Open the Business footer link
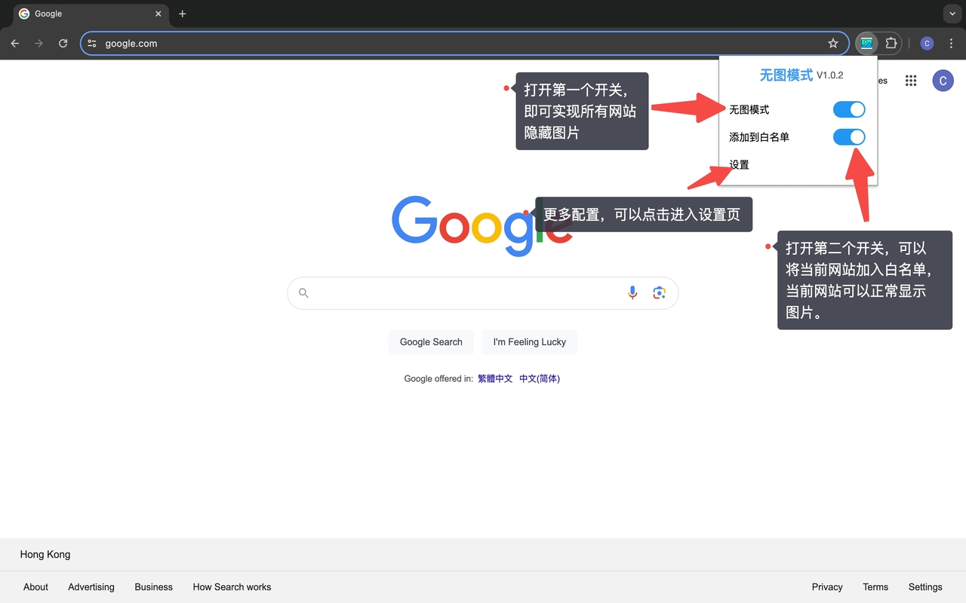The height and width of the screenshot is (603, 966). tap(154, 587)
